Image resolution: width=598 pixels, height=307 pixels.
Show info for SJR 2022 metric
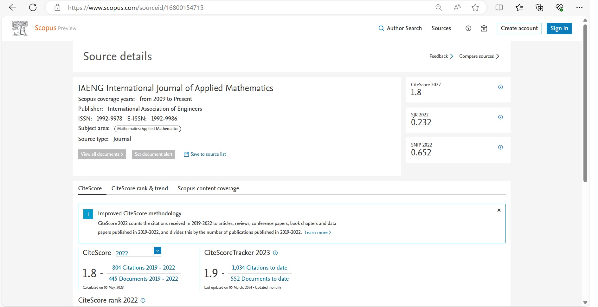(x=500, y=117)
